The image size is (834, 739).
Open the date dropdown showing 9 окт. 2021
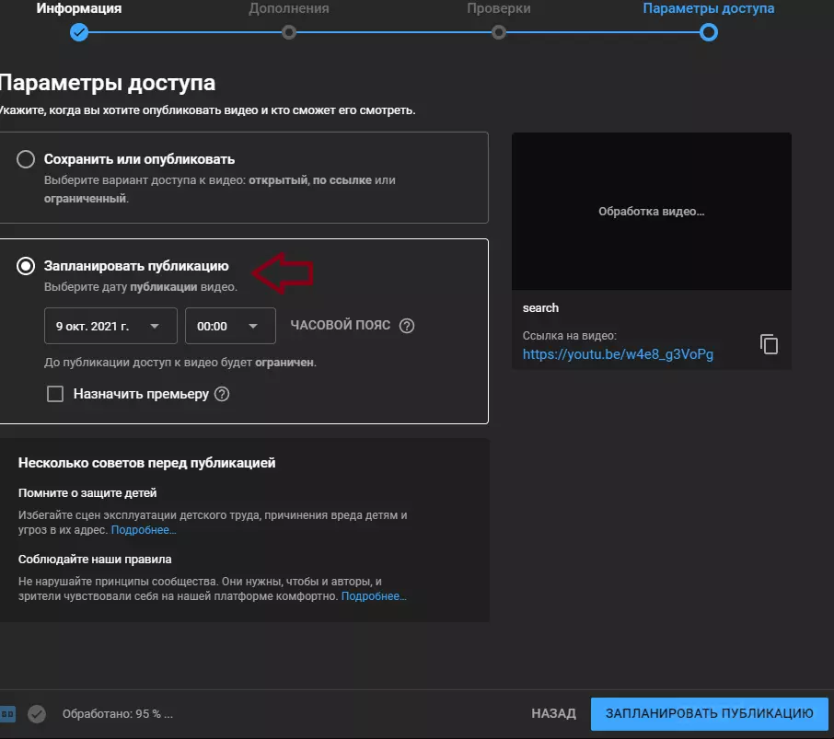pyautogui.click(x=110, y=326)
